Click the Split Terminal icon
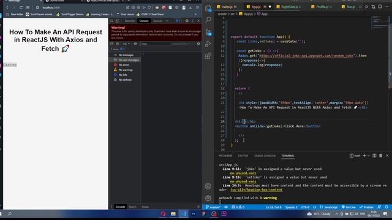 click(x=374, y=156)
